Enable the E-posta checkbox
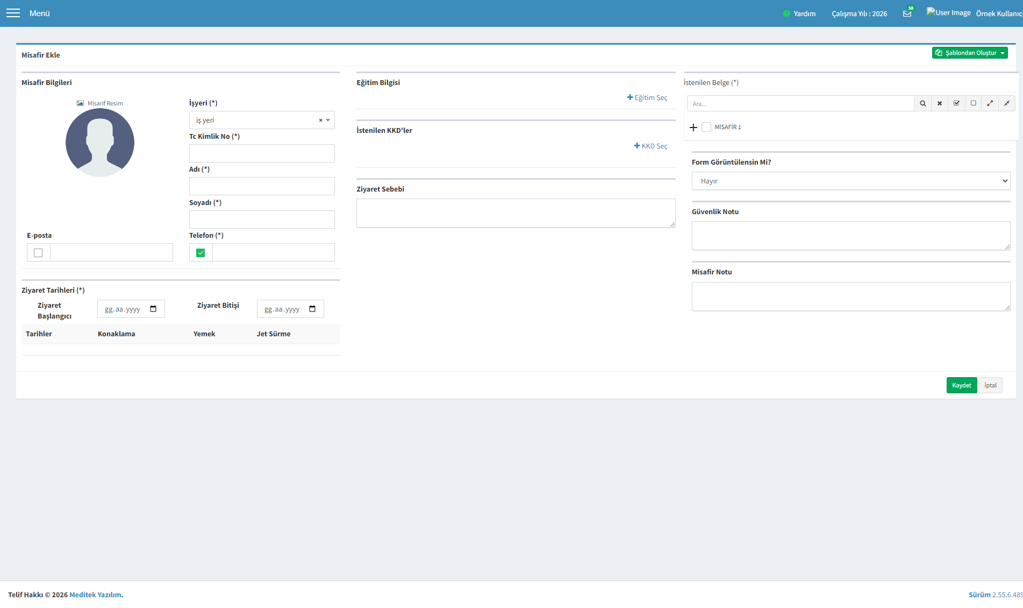The height and width of the screenshot is (608, 1023). (38, 253)
